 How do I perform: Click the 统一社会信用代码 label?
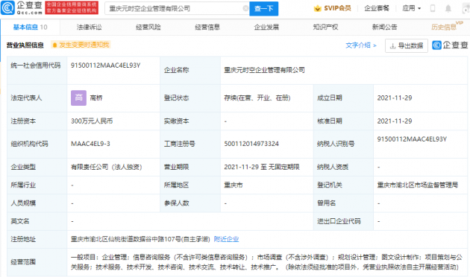(x=35, y=66)
